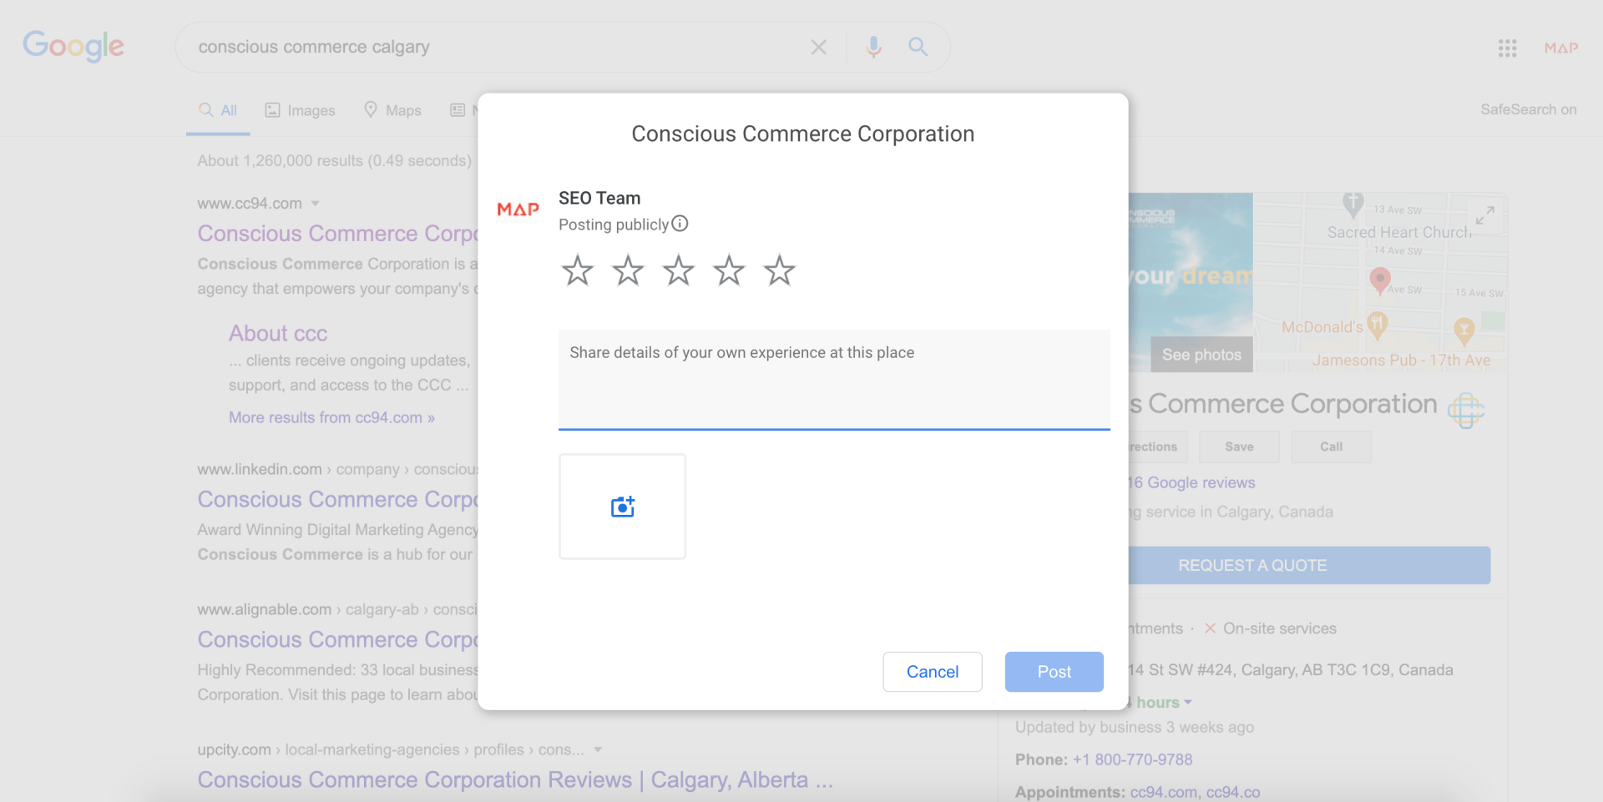Switch to the Images tab
1603x802 pixels.
[300, 110]
